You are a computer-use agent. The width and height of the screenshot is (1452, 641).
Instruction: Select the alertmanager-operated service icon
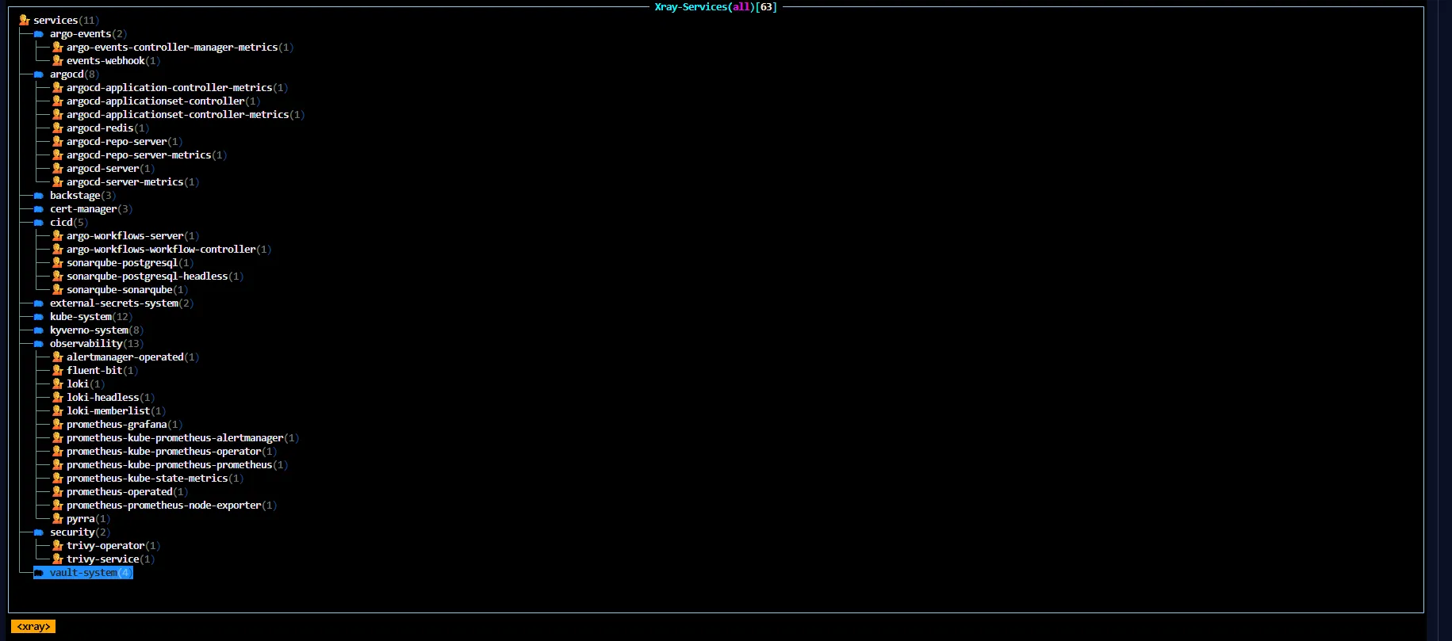click(x=58, y=357)
